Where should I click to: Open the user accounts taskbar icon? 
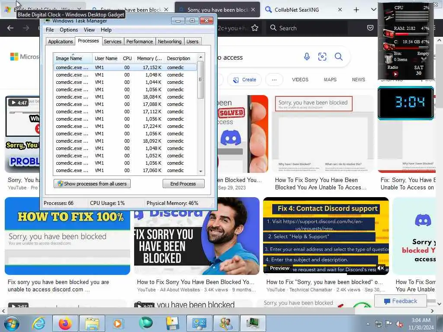pos(226,323)
